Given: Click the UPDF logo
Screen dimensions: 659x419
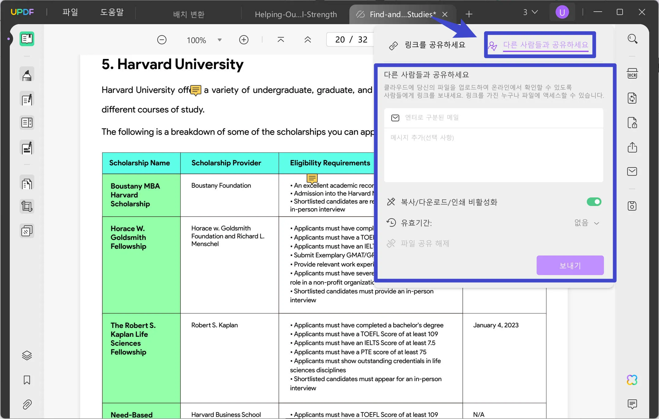Looking at the screenshot, I should (22, 12).
